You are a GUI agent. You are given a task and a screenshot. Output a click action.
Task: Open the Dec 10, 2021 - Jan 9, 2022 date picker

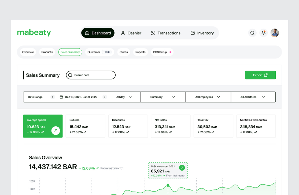pos(81,97)
